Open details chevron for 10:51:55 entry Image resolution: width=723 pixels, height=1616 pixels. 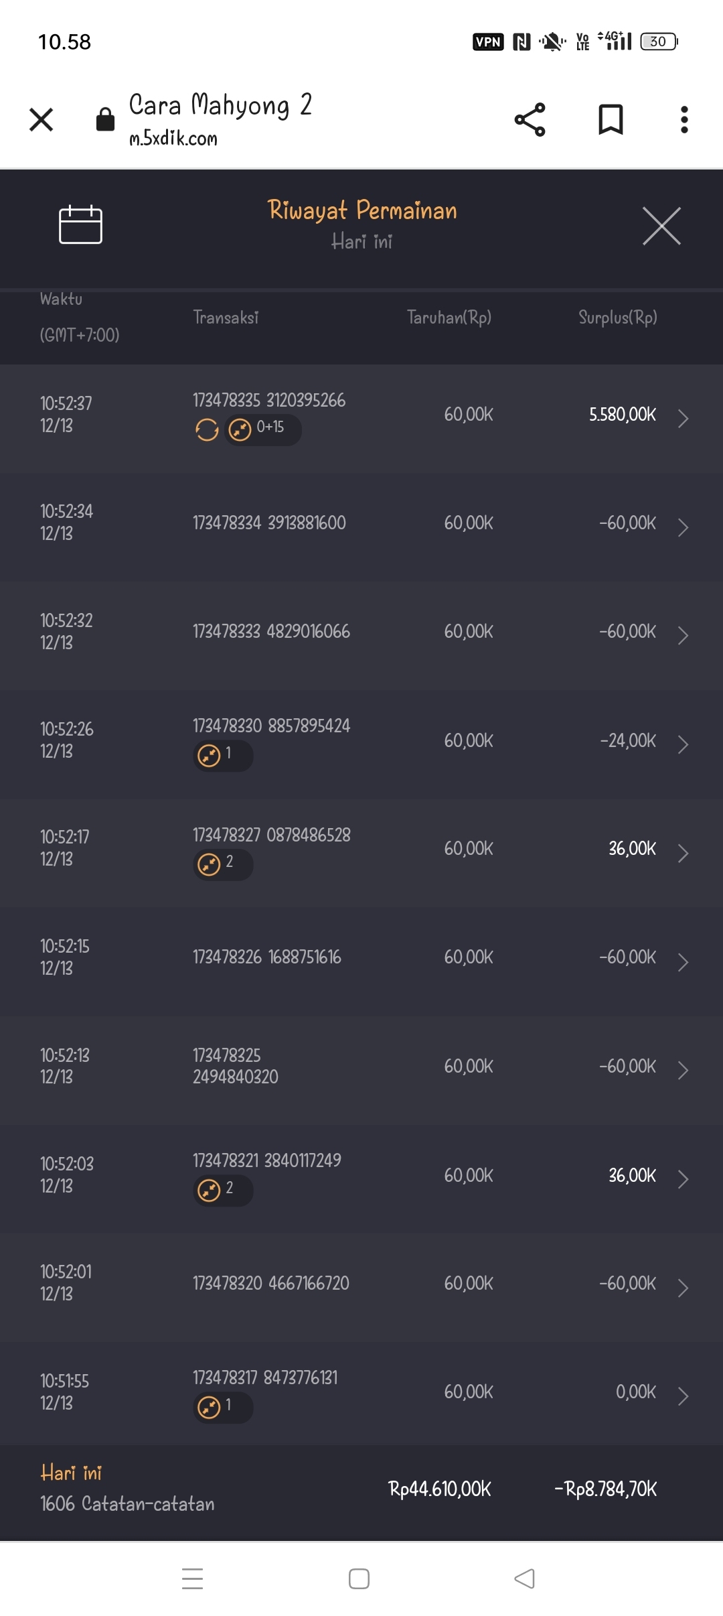(x=683, y=1396)
